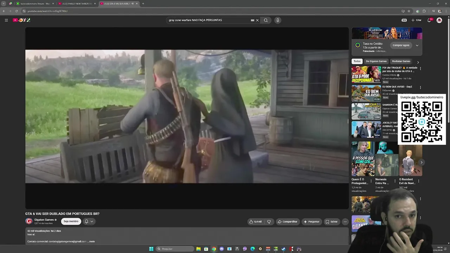Switch to the FINALLY NEW TARKOV tab
This screenshot has height=253, width=450.
77,4
